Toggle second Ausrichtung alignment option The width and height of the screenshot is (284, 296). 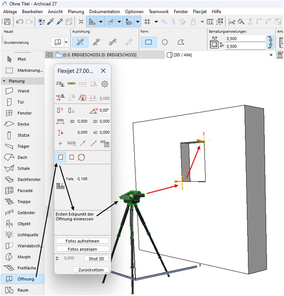96,42
